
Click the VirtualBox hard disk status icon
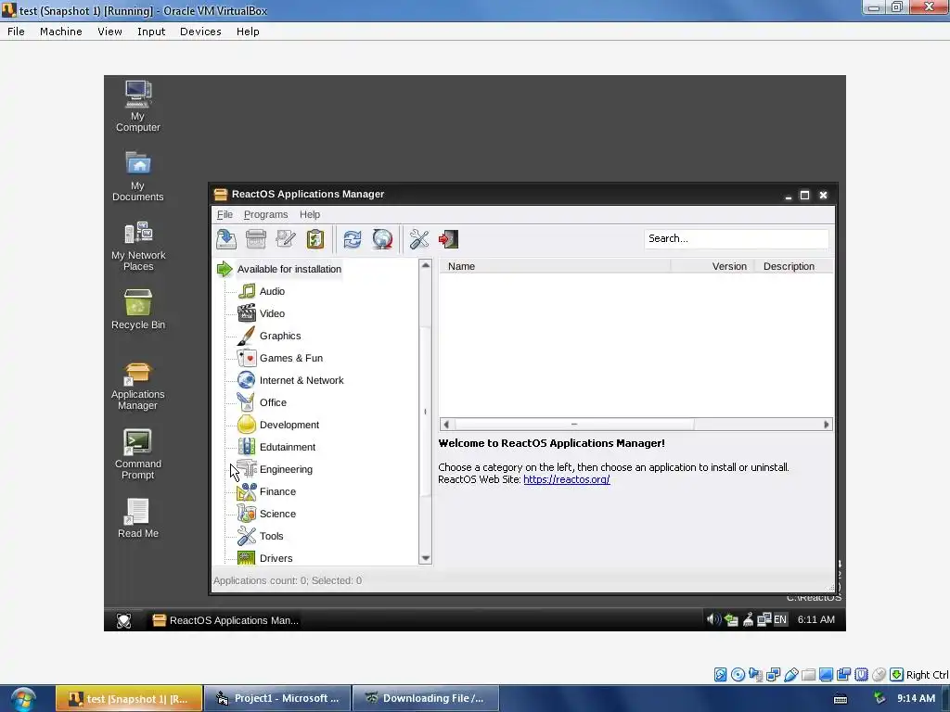click(720, 675)
